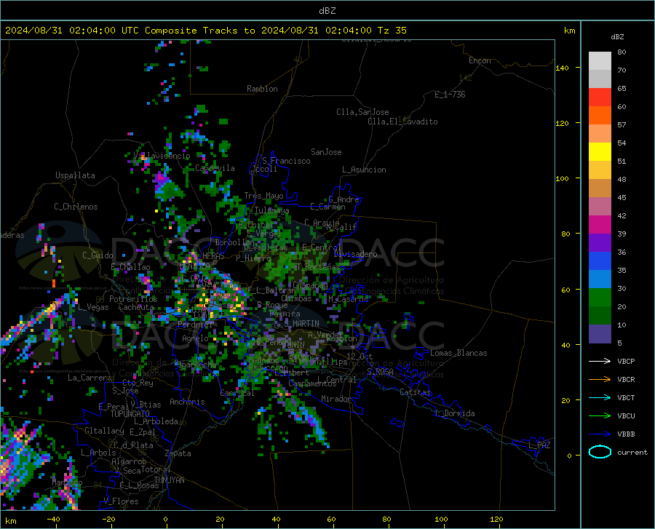
Task: Click the 120 km tick on horizontal axis
Action: pyautogui.click(x=496, y=520)
